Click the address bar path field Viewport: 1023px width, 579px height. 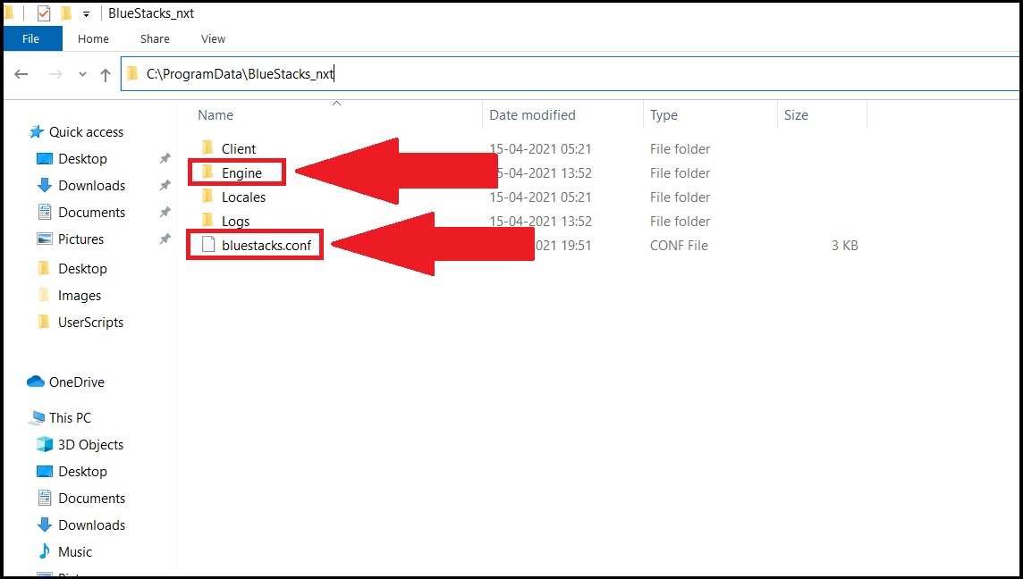click(571, 74)
